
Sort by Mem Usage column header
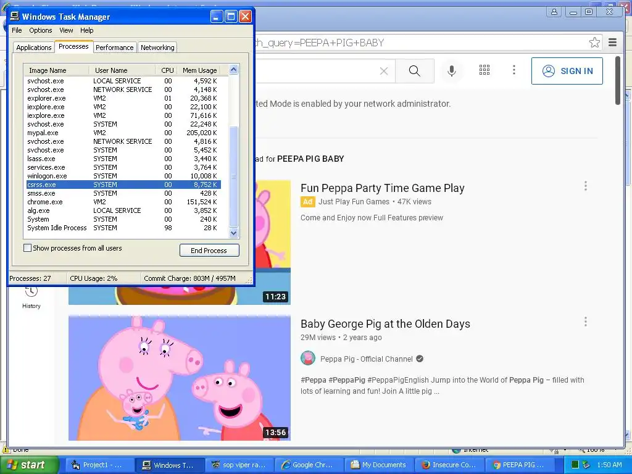199,70
